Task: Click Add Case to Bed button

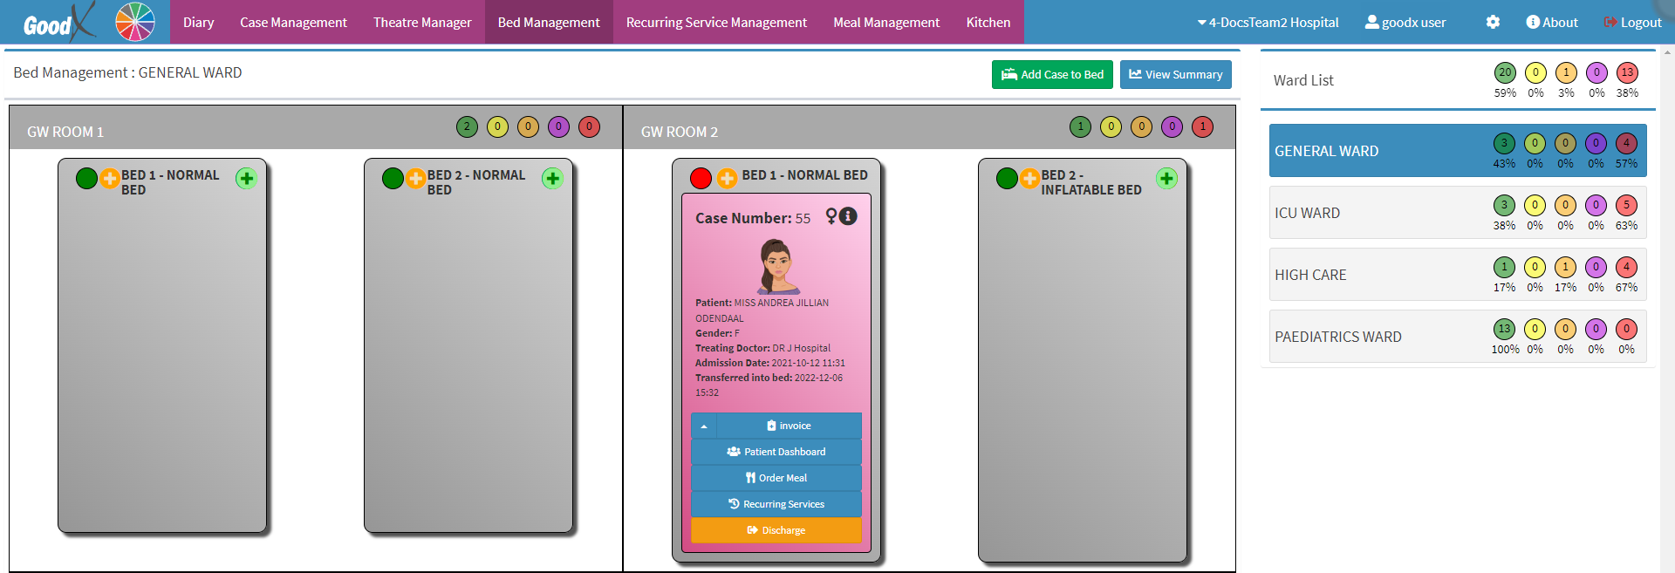Action: click(1052, 74)
